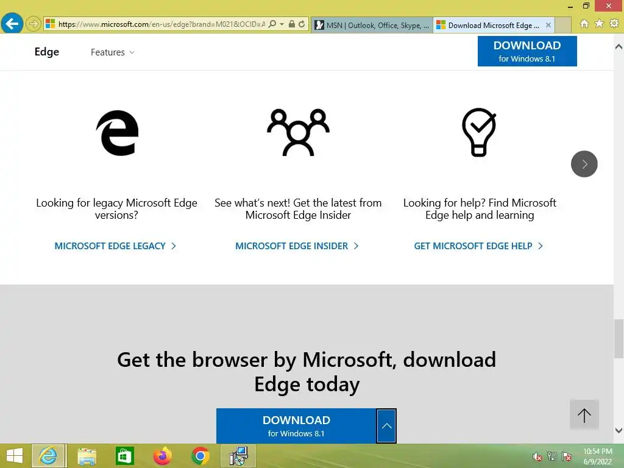Viewport: 624px width, 468px height.
Task: Click the Action Center flag icon
Action: (567, 456)
